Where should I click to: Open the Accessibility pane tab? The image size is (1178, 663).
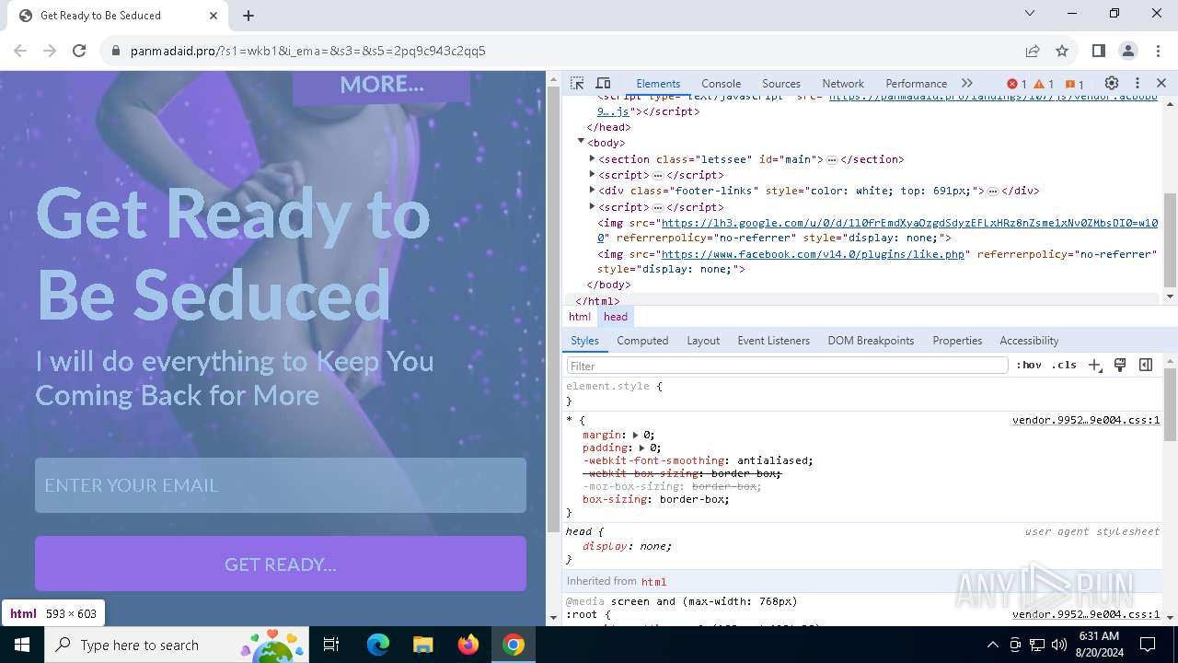[x=1029, y=341]
